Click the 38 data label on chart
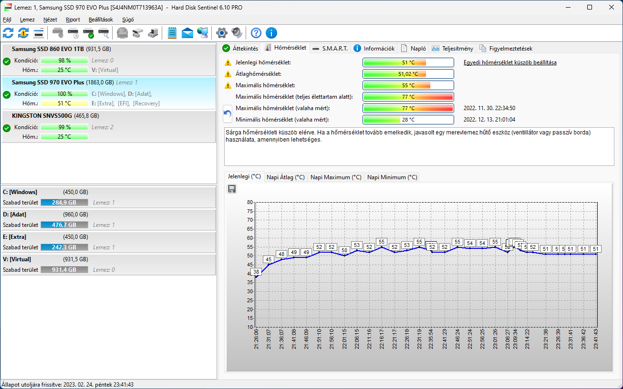The image size is (623, 389). pos(256,272)
